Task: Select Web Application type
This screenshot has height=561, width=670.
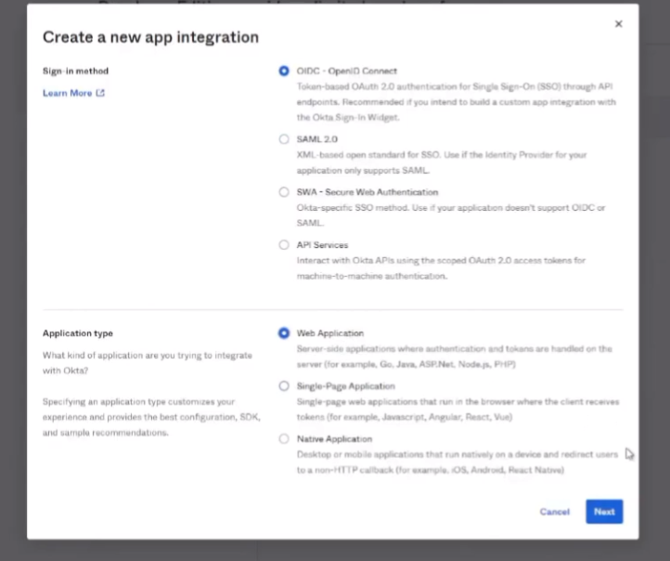Action: 284,333
